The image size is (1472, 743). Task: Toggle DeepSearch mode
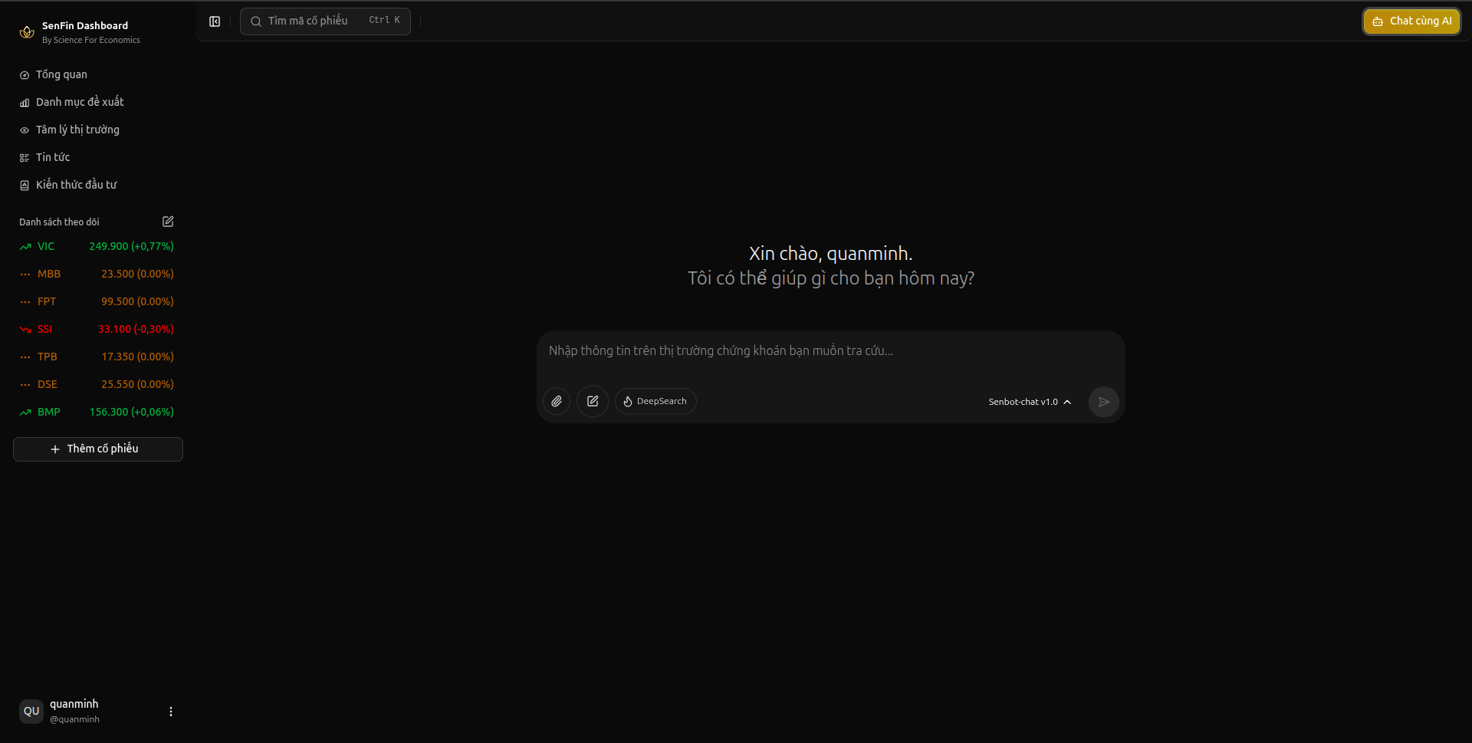tap(655, 401)
